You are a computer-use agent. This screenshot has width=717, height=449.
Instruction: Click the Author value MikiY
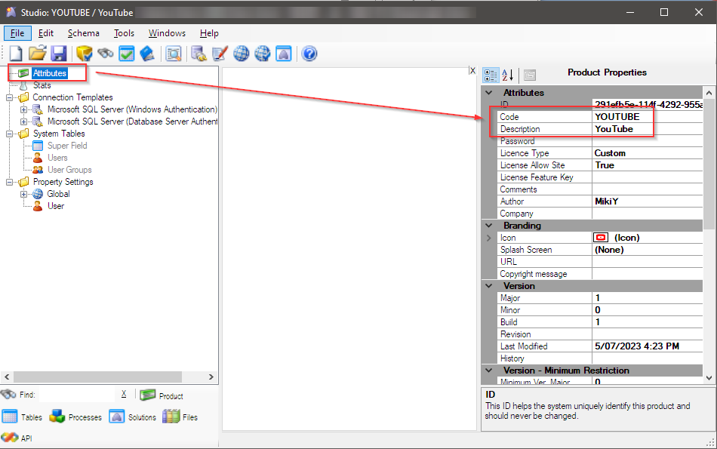[x=606, y=201]
